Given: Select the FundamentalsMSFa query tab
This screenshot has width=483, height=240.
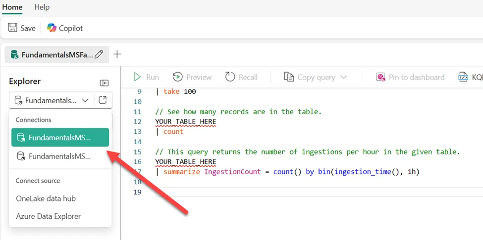Looking at the screenshot, I should pos(56,55).
